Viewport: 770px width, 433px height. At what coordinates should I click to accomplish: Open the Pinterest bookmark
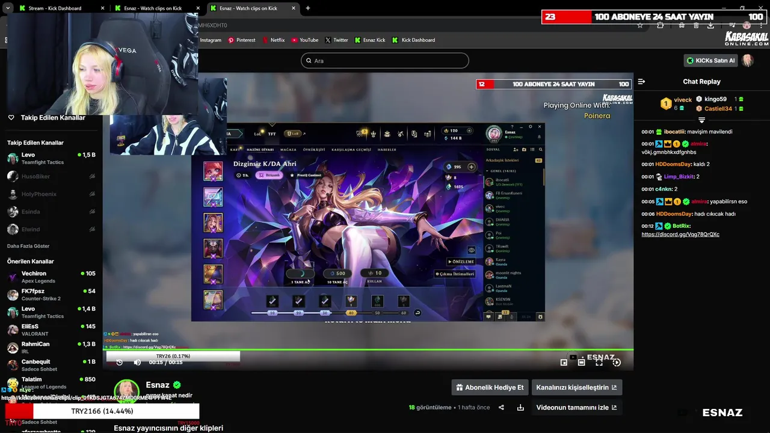point(241,40)
